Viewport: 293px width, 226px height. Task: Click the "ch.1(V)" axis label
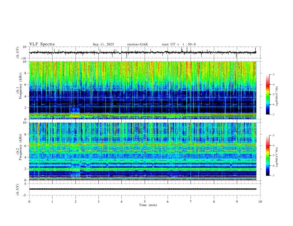coord(18,52)
